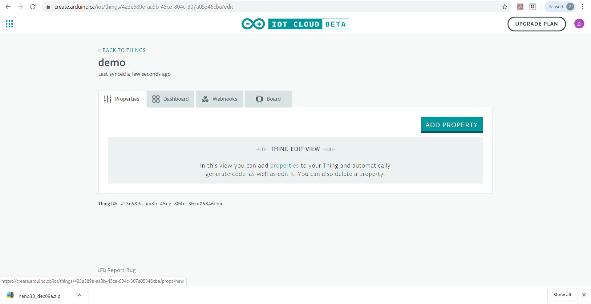The height and width of the screenshot is (304, 591).
Task: Click the Report Bug link text
Action: tap(122, 270)
